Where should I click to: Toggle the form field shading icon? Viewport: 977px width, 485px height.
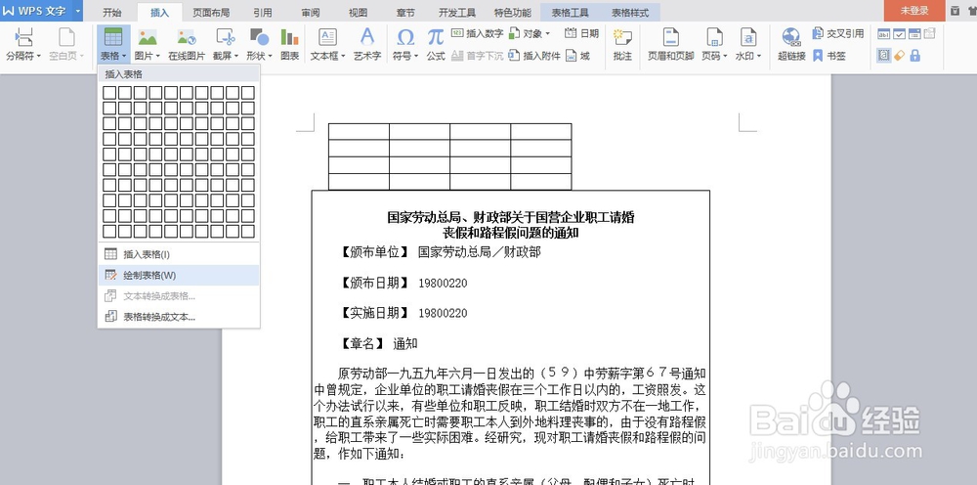click(x=883, y=56)
